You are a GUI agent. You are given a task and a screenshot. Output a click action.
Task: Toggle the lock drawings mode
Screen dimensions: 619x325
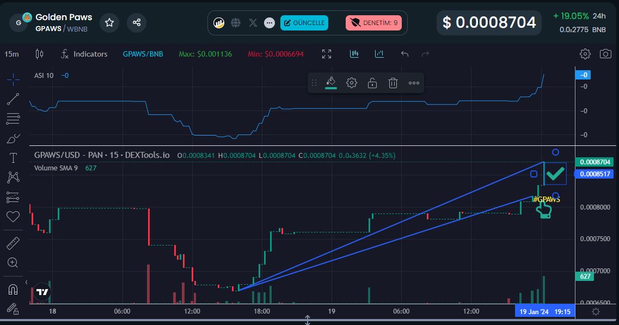tap(13, 309)
